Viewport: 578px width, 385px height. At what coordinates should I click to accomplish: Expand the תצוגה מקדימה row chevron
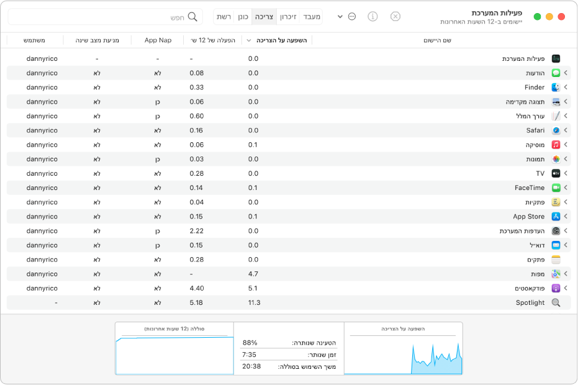click(x=566, y=102)
